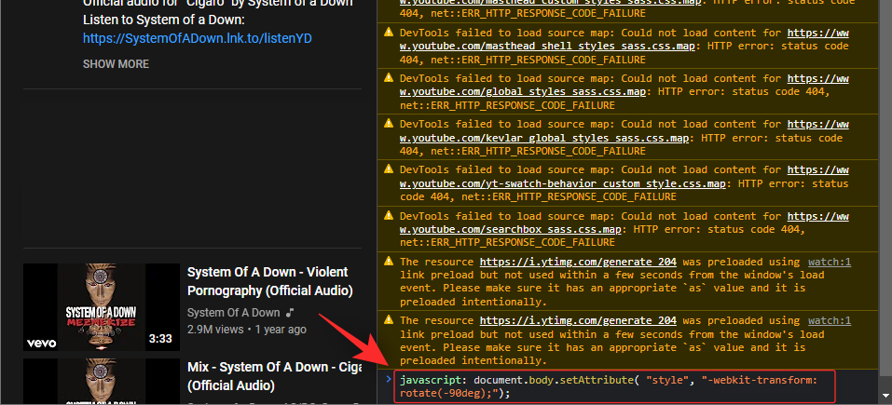Click warning icon of kevlar_global_styles message
892x405 pixels.
pos(389,123)
